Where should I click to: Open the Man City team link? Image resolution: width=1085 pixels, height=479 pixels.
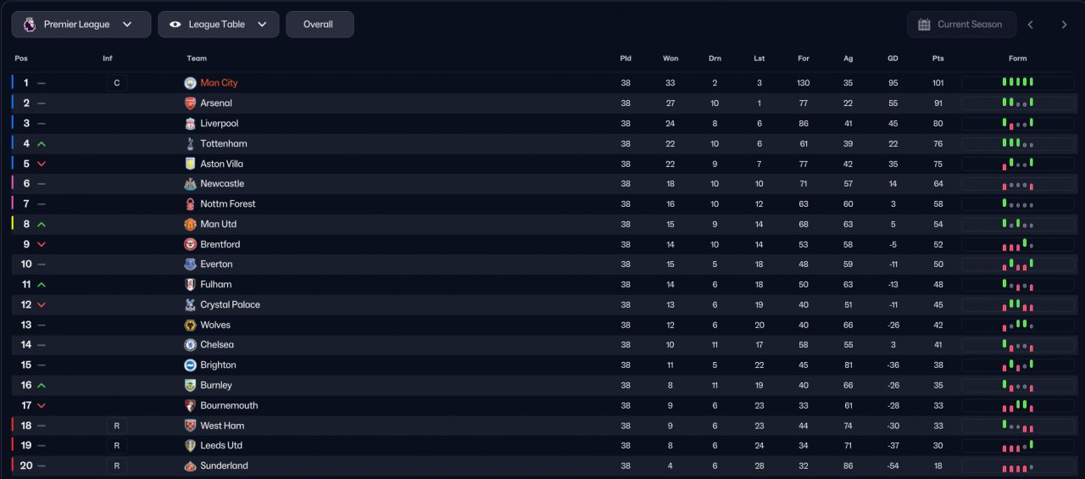coord(220,83)
